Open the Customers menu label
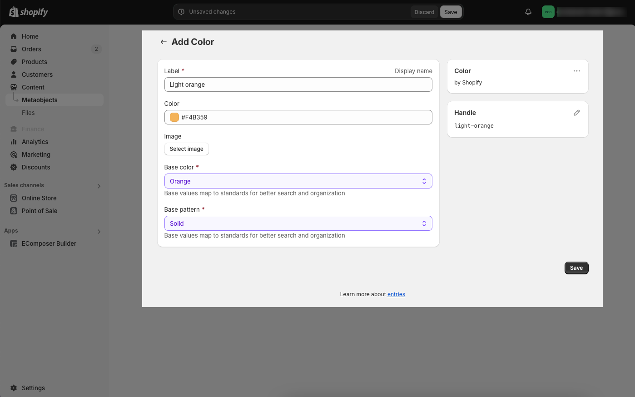Viewport: 635px width, 397px height. pos(37,74)
